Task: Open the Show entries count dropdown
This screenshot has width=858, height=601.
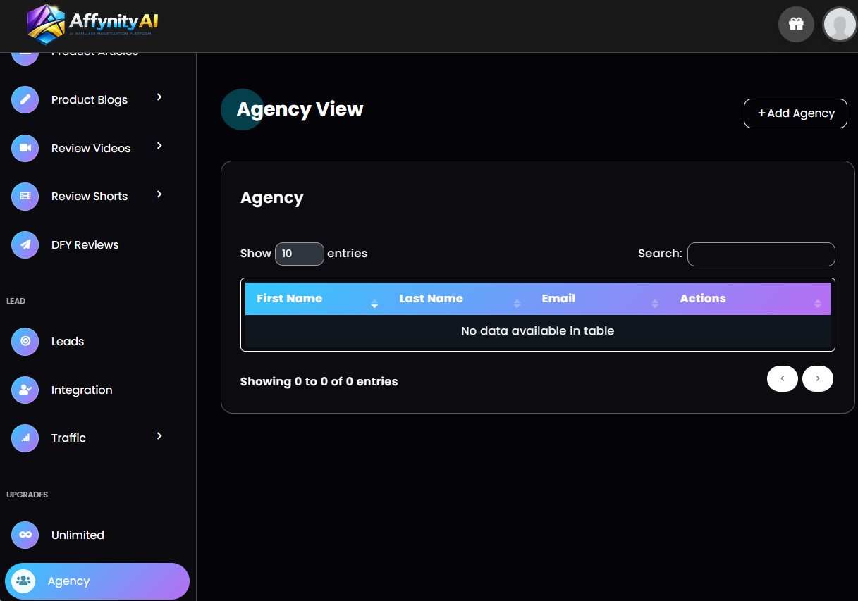Action: pyautogui.click(x=299, y=254)
